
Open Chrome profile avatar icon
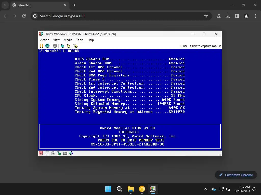pyautogui.click(x=246, y=16)
